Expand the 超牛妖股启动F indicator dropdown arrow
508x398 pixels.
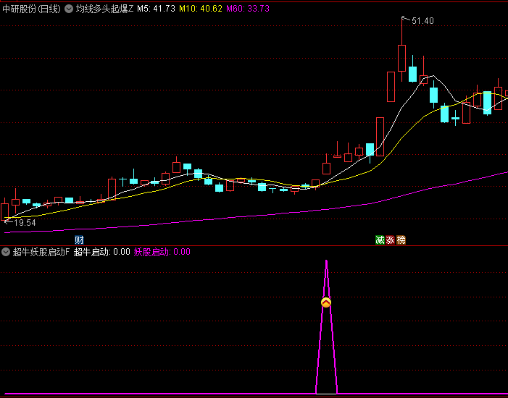pos(6,252)
